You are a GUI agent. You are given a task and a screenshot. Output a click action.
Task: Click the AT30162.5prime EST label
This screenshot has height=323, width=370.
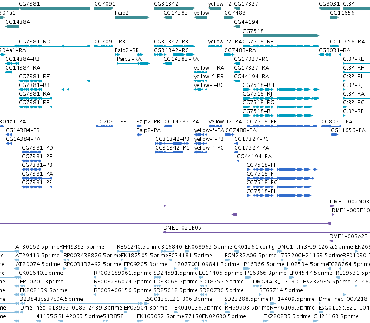(x=37, y=247)
